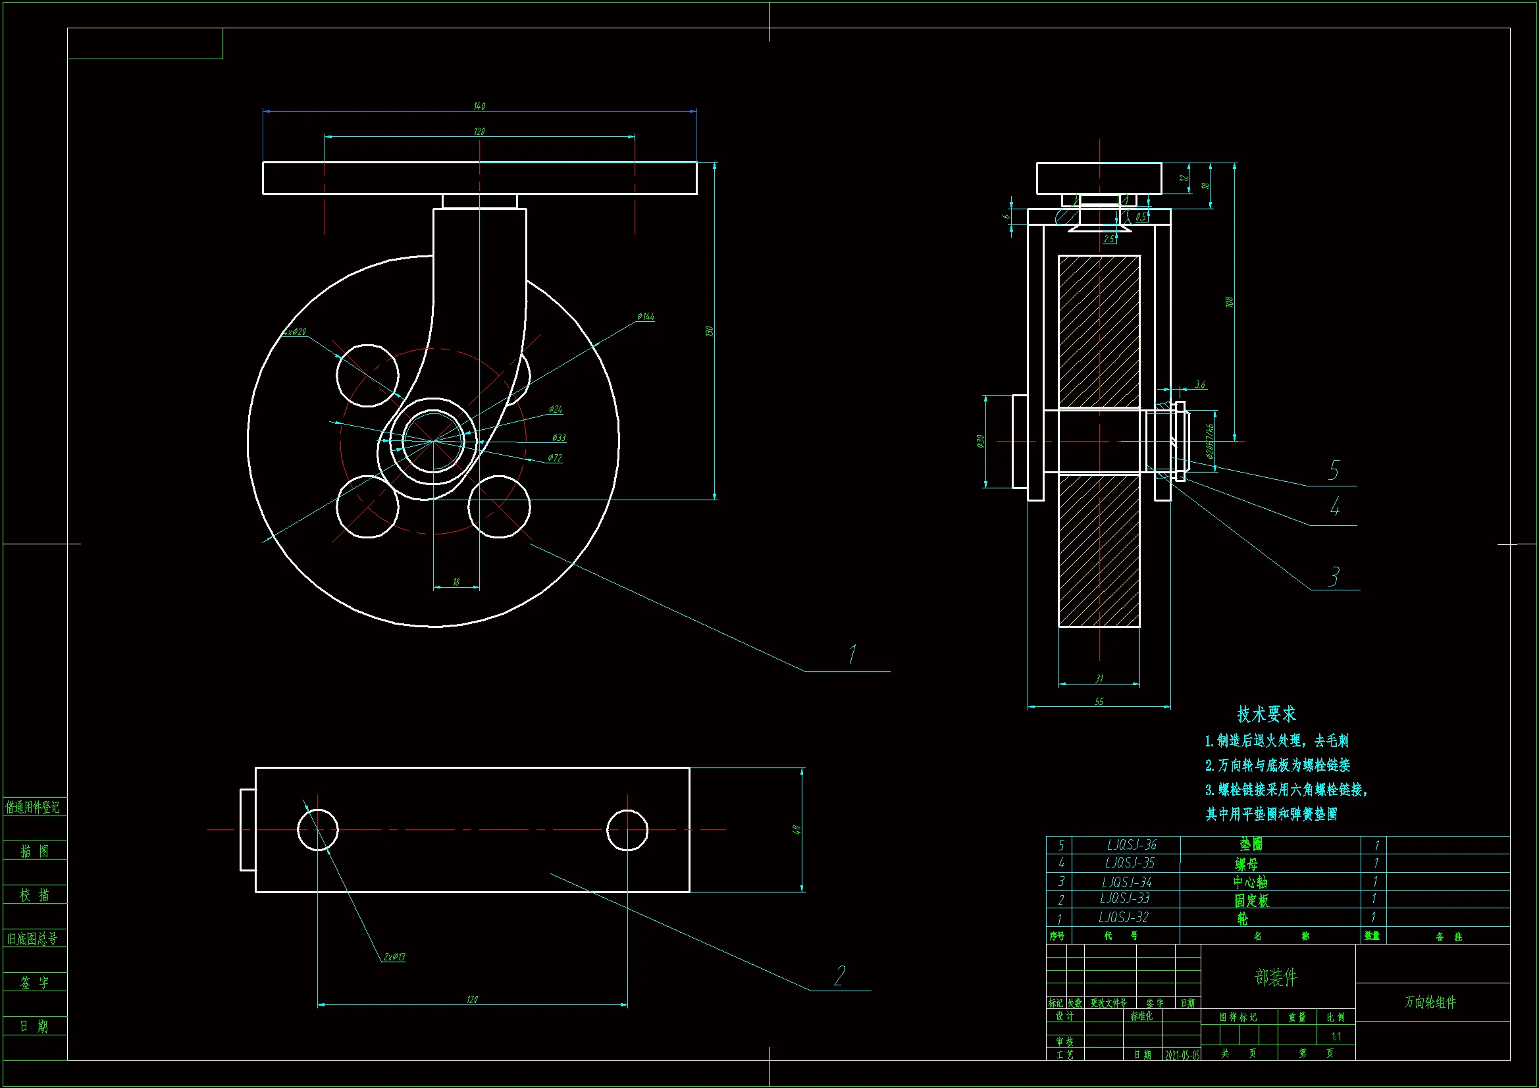
Task: Select the date 2021-05-05 in title block
Action: pos(1182,1055)
